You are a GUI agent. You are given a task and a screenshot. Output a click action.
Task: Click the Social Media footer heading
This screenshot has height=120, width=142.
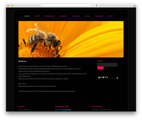(97, 106)
